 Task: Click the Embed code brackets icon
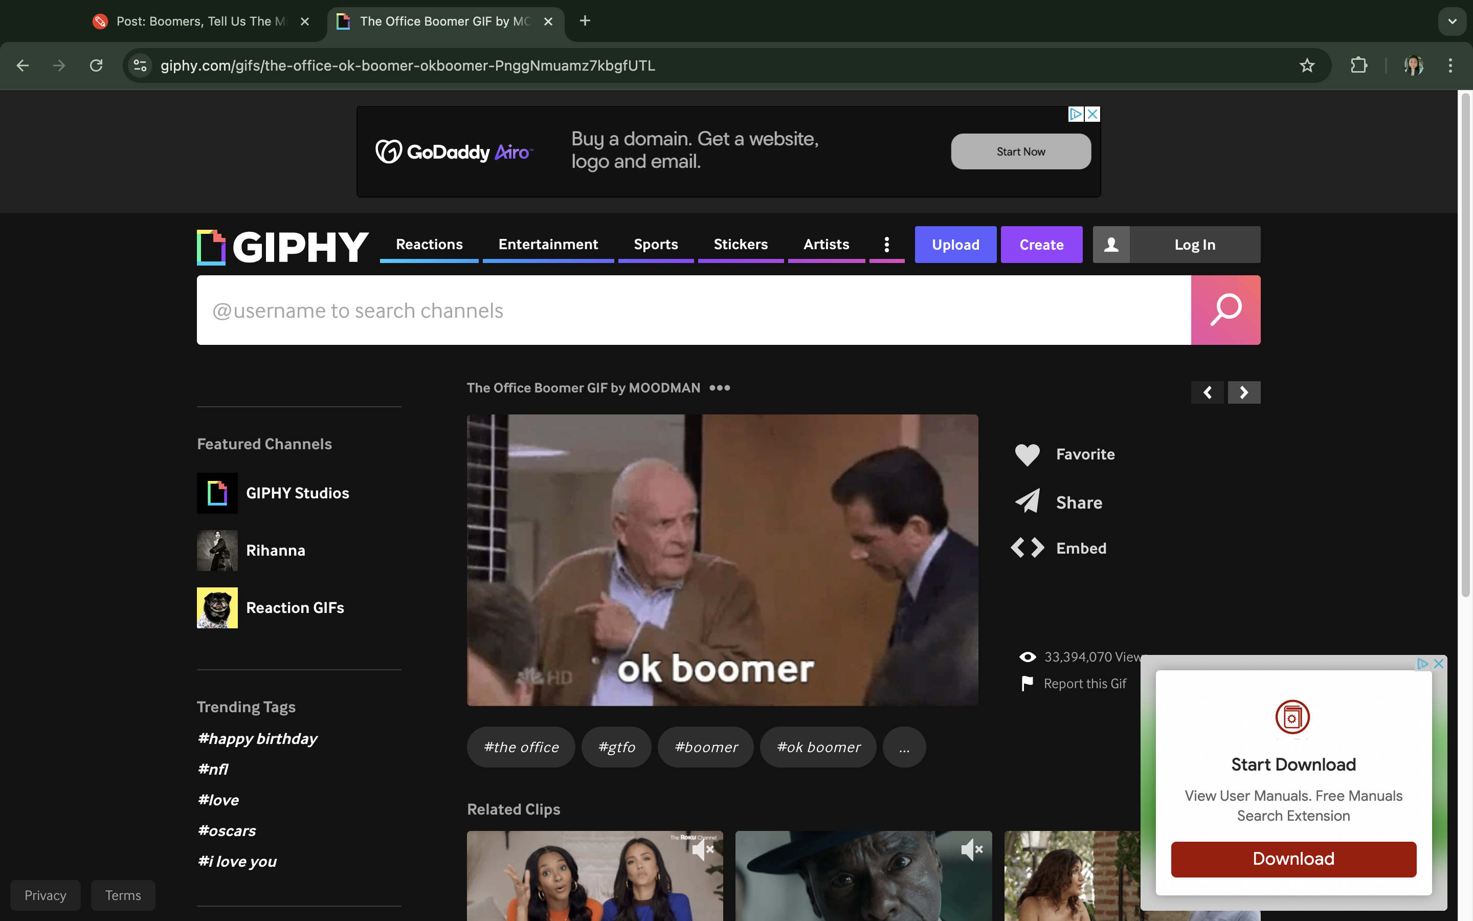tap(1027, 548)
